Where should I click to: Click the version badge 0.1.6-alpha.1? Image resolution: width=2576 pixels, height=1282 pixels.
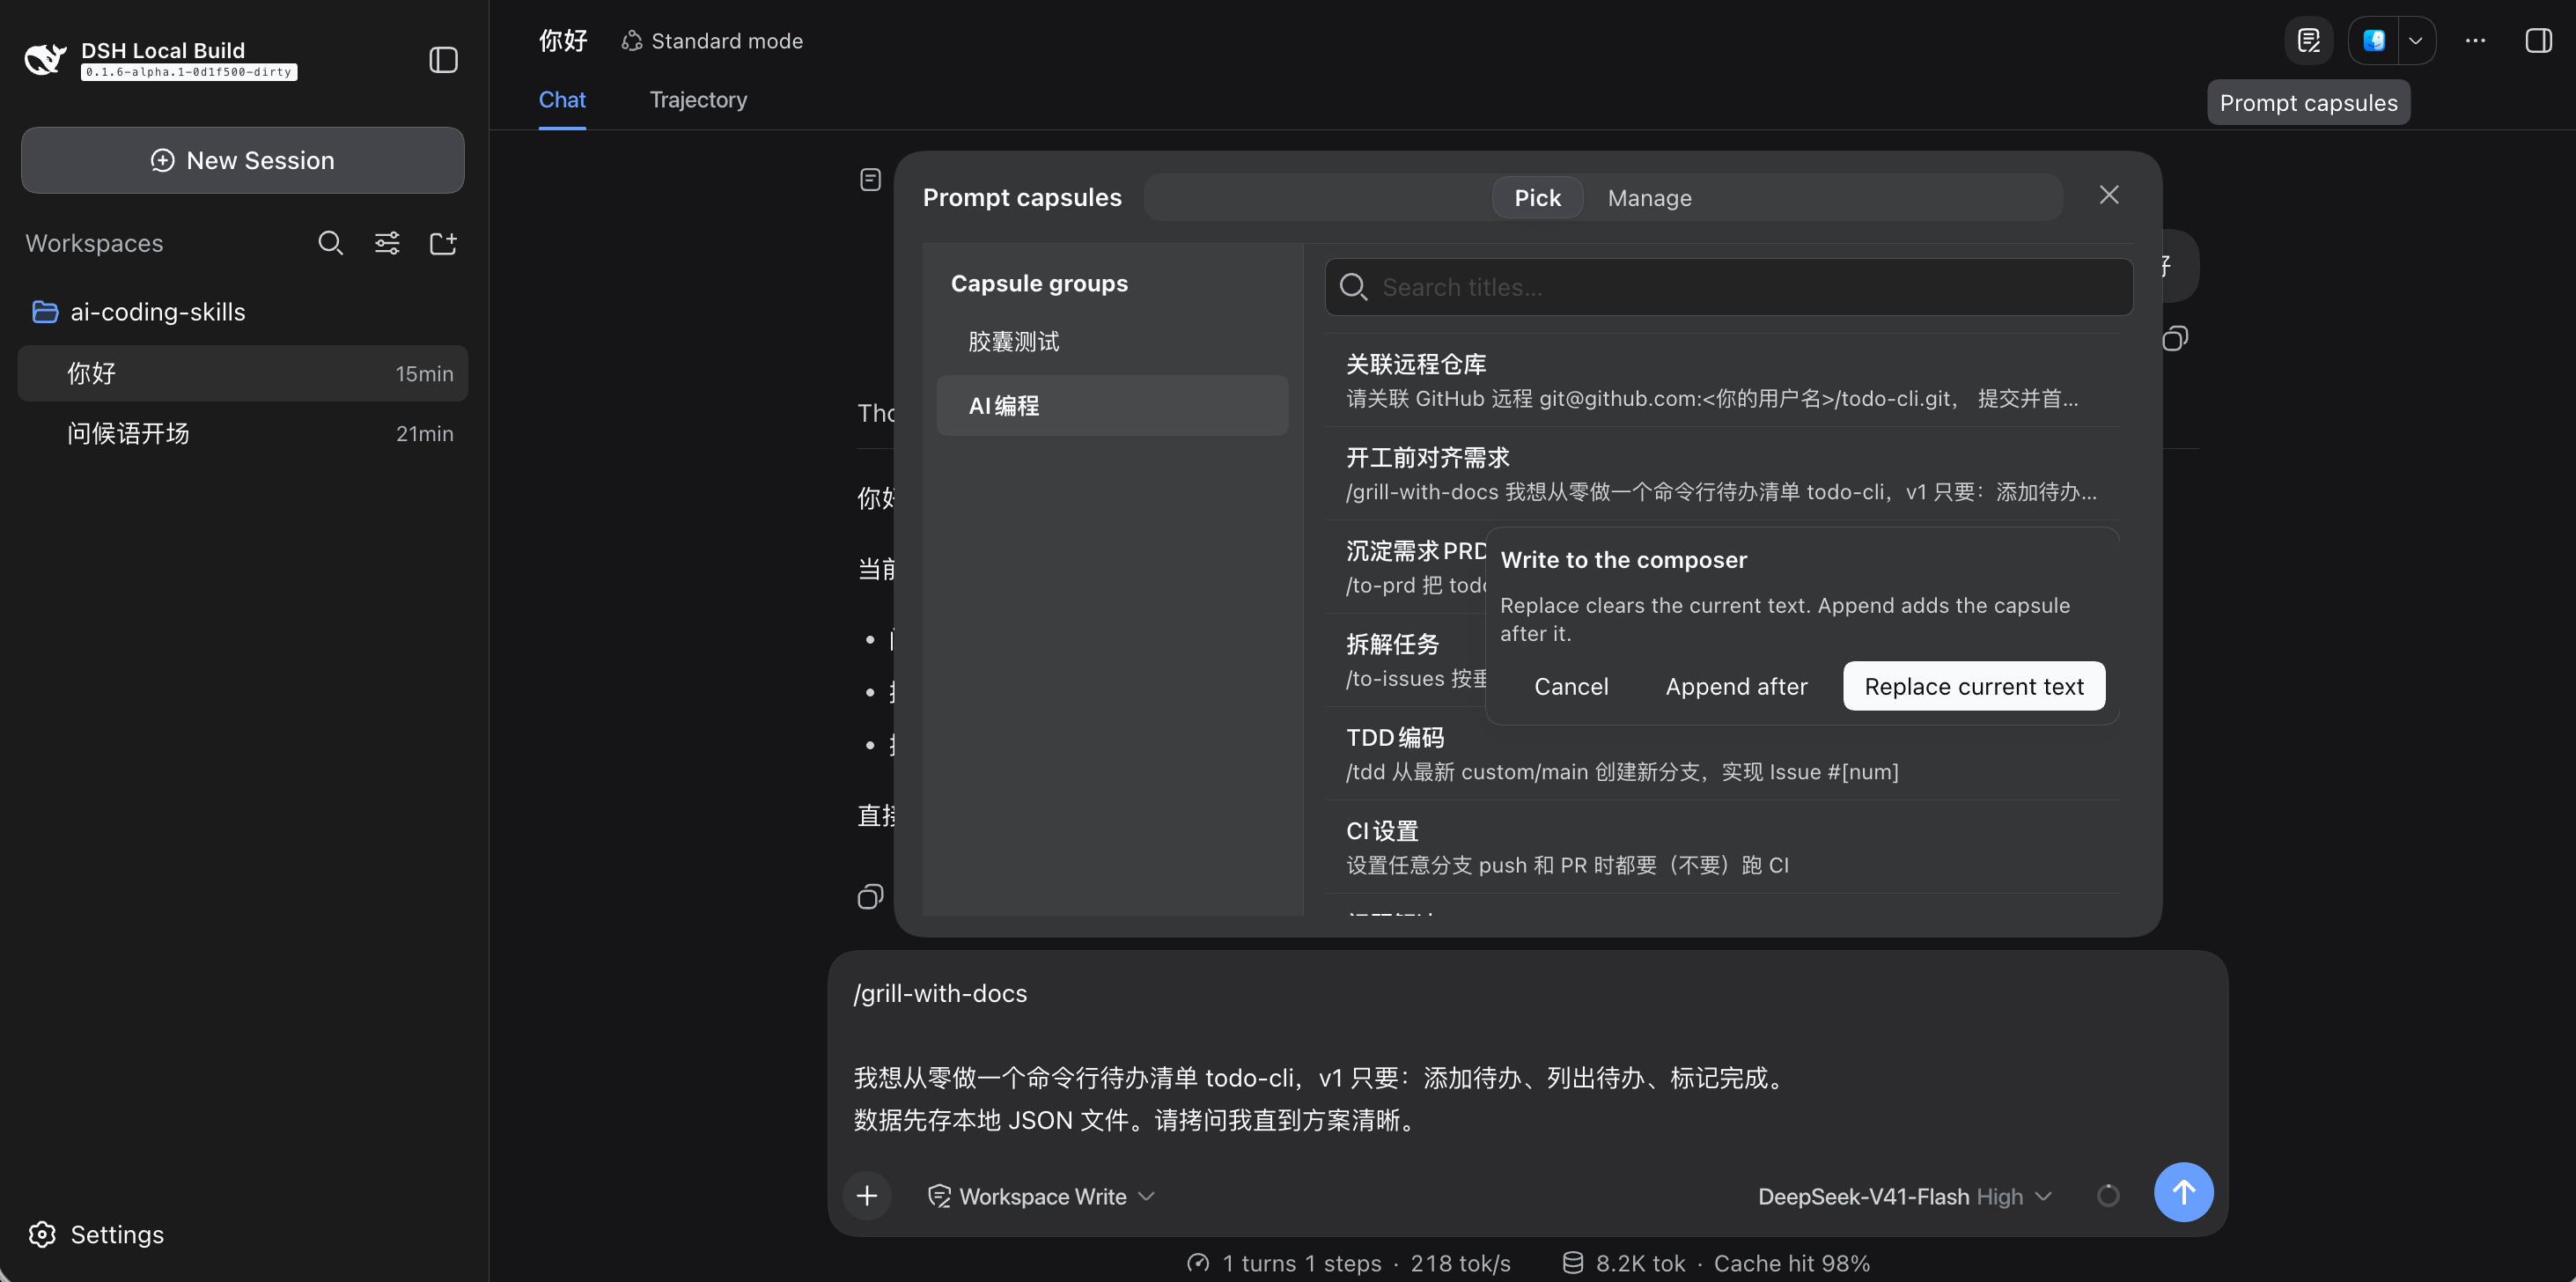click(189, 72)
